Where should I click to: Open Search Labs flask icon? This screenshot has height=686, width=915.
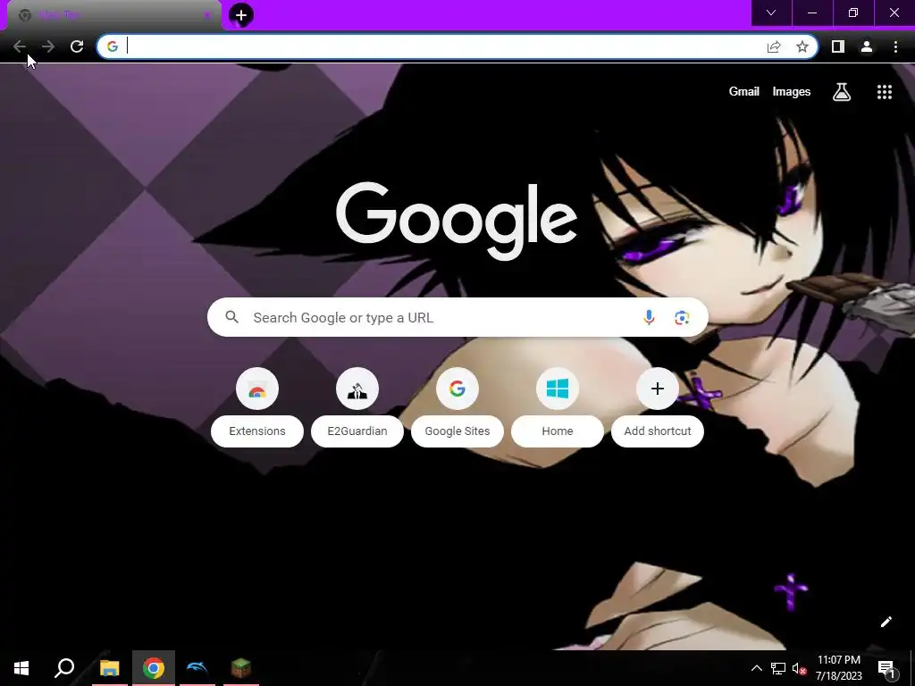[842, 92]
